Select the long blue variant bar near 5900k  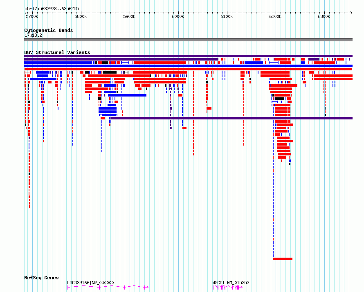point(127,95)
